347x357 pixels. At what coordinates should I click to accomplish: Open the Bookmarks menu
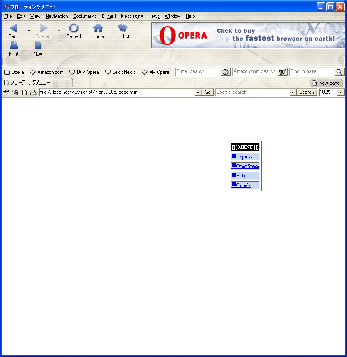point(85,16)
